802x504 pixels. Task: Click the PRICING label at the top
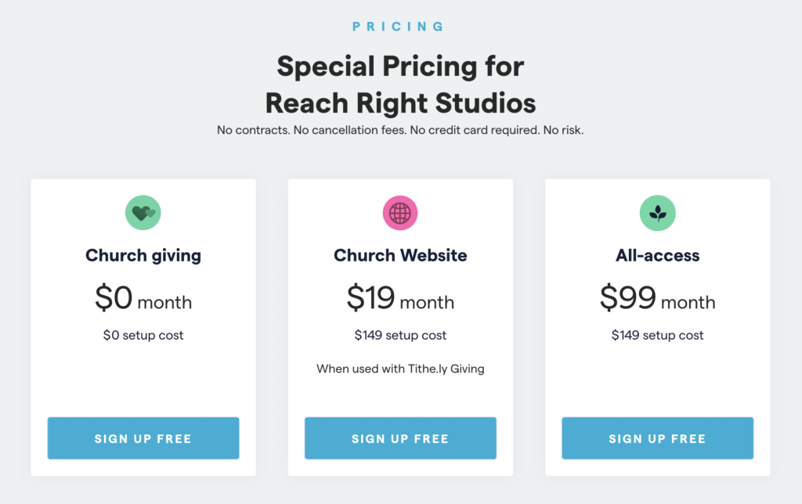pos(400,26)
